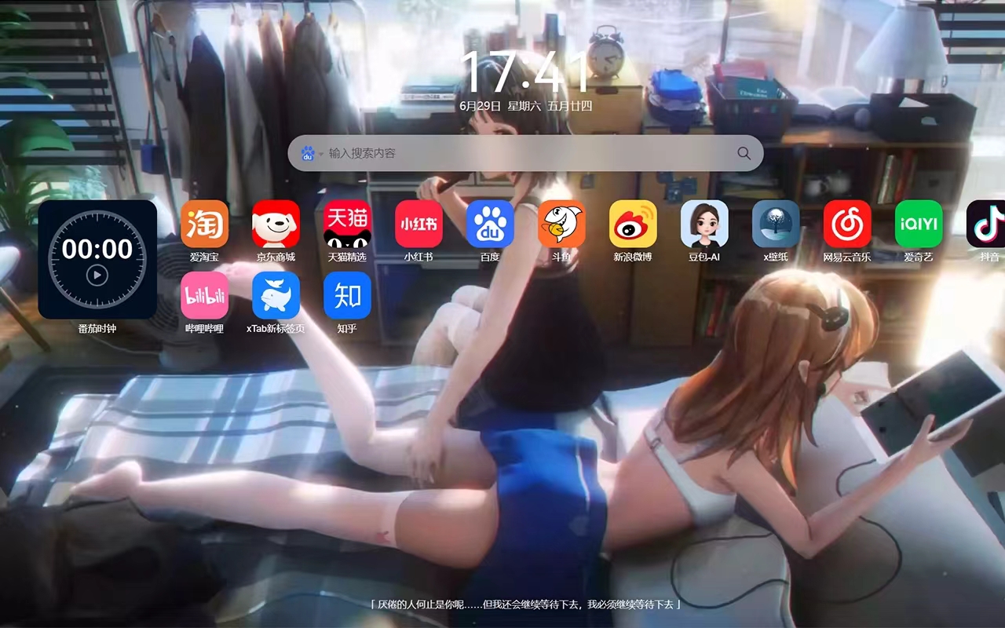
Task: Open the 知乎 shortcut icon
Action: (347, 296)
